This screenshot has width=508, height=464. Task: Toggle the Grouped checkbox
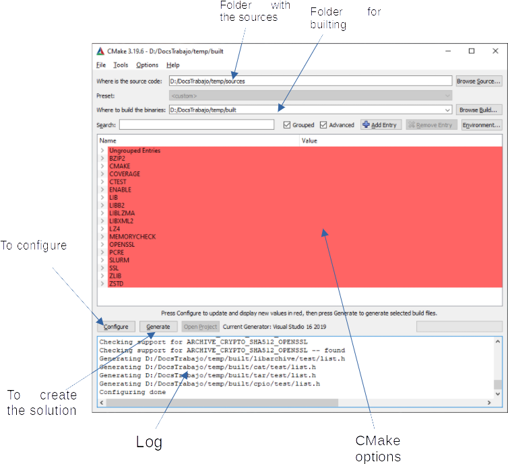coord(287,125)
